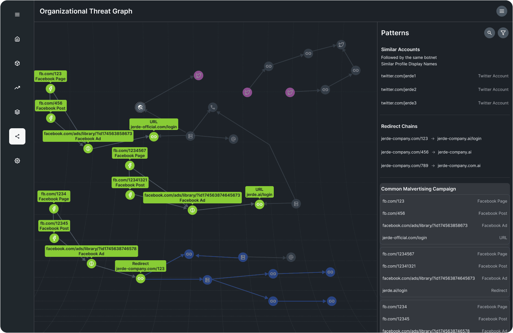This screenshot has width=513, height=333.
Task: Open the hamburger menu in left sidebar
Action: [x=17, y=15]
